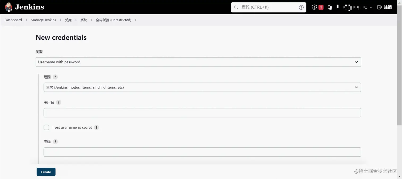
Task: Expand chevron after 系统 breadcrumb
Action: 91,20
